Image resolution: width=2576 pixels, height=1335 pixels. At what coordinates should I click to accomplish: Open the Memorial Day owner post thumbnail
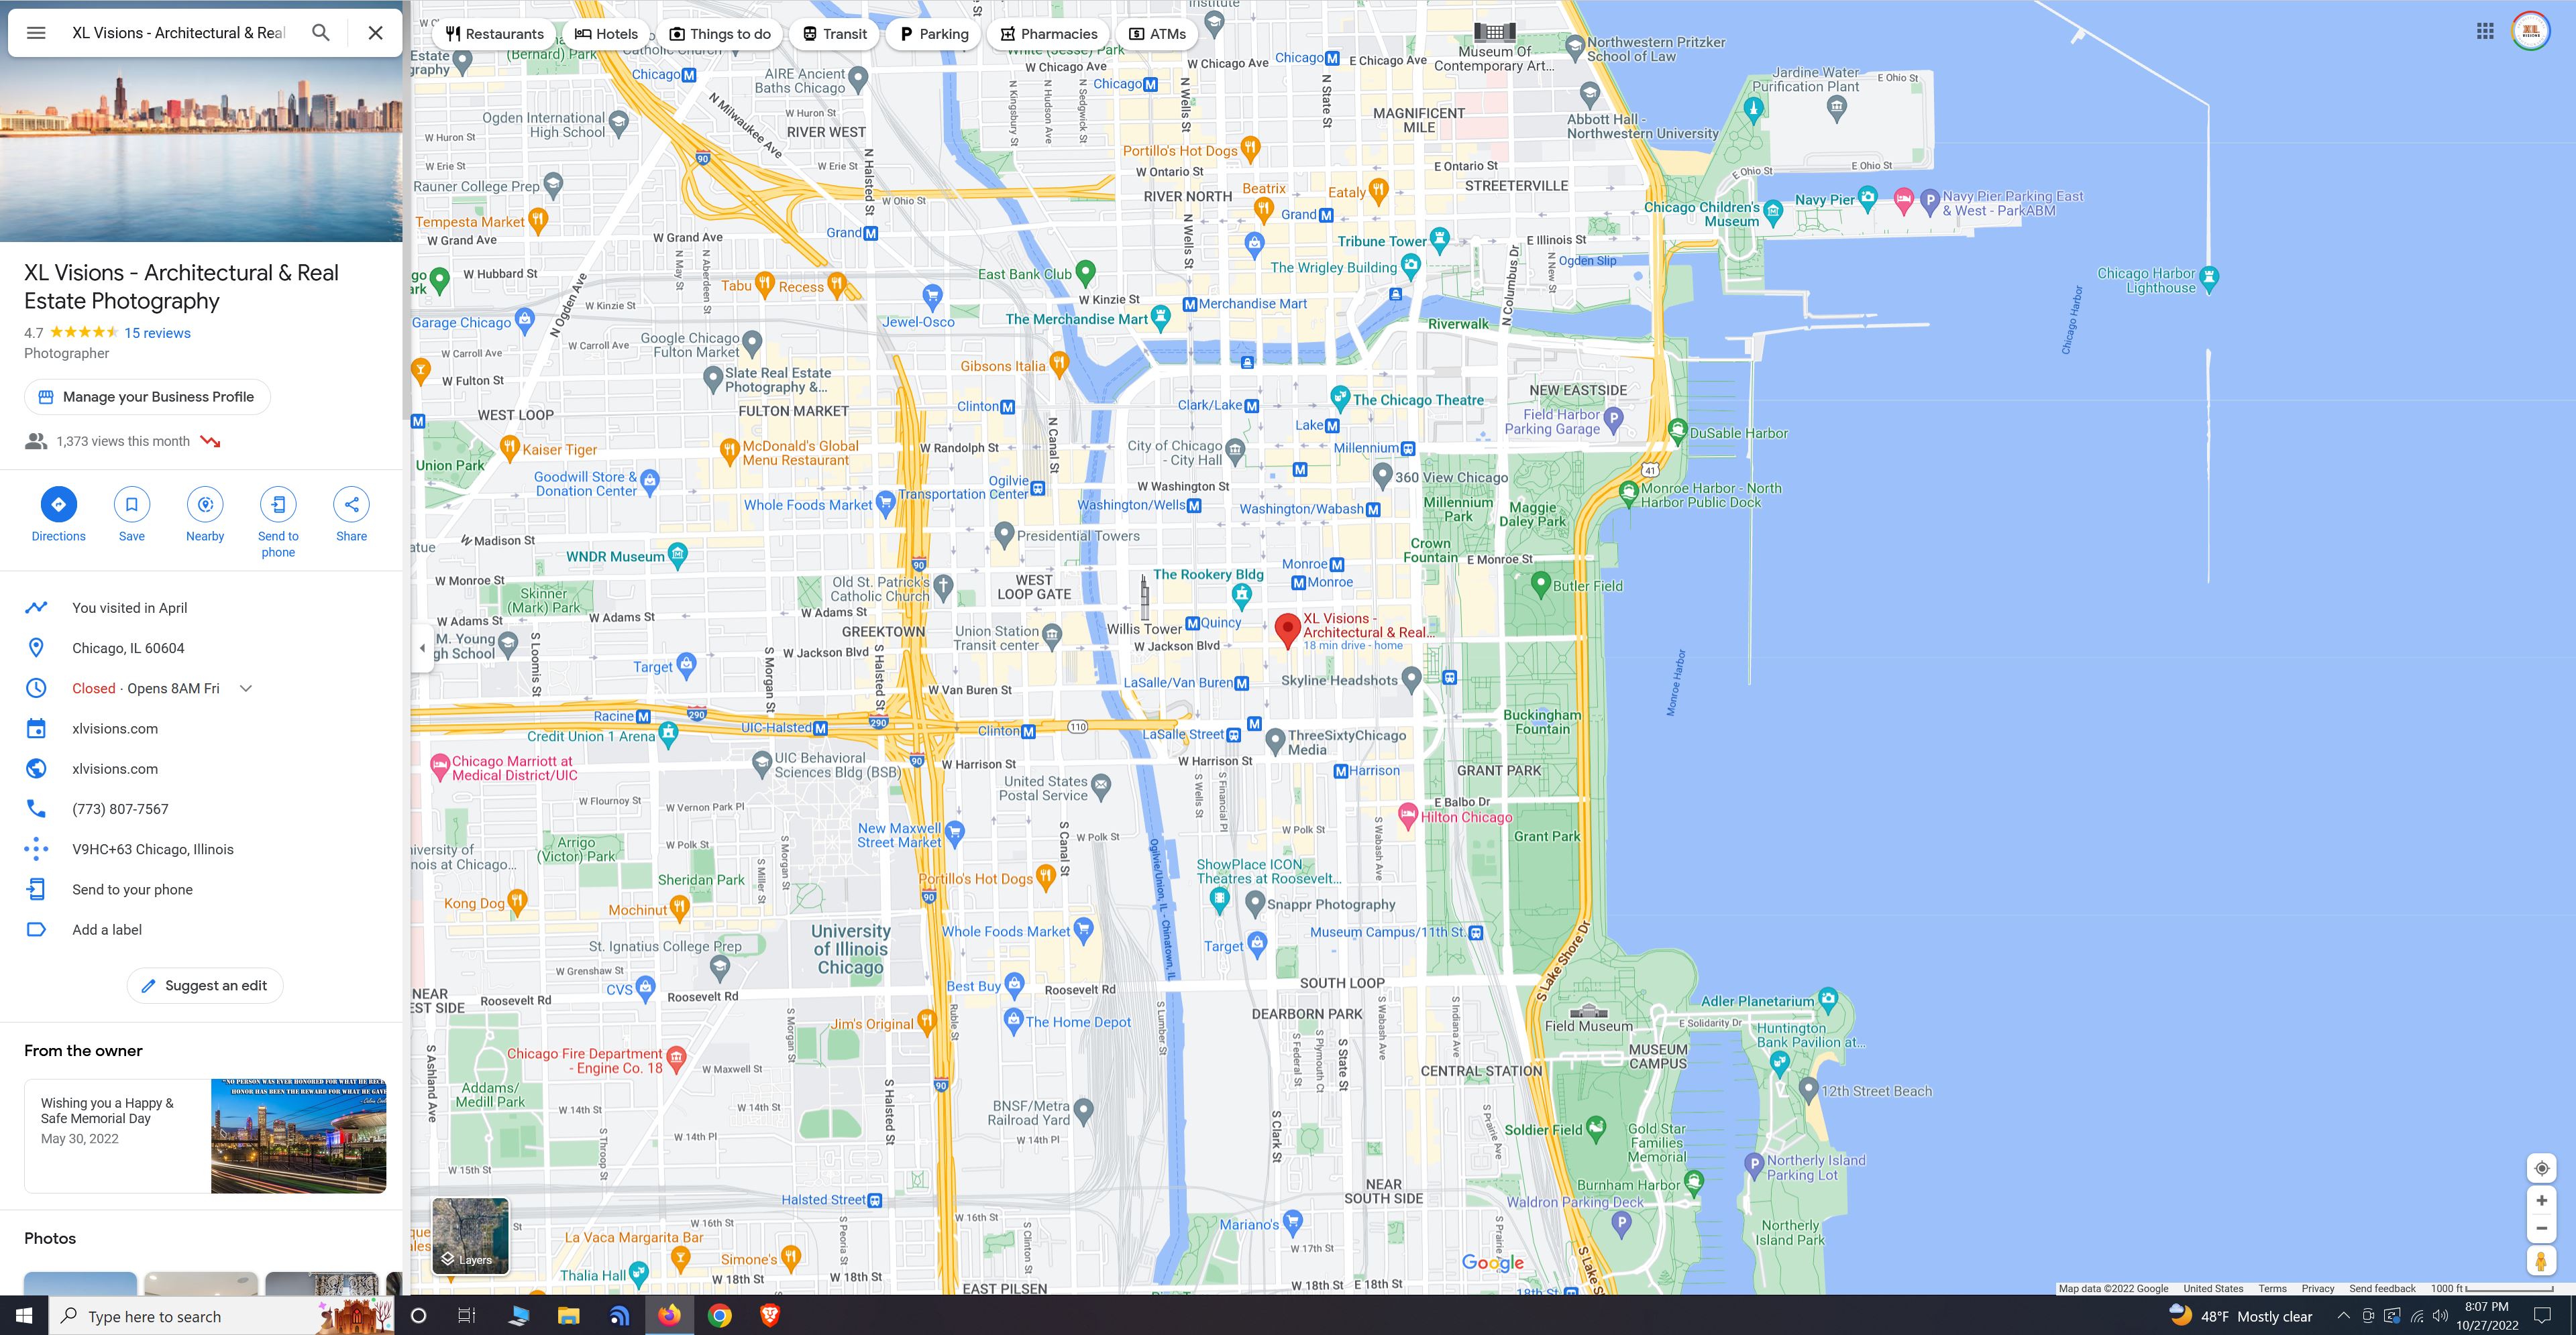tap(298, 1136)
